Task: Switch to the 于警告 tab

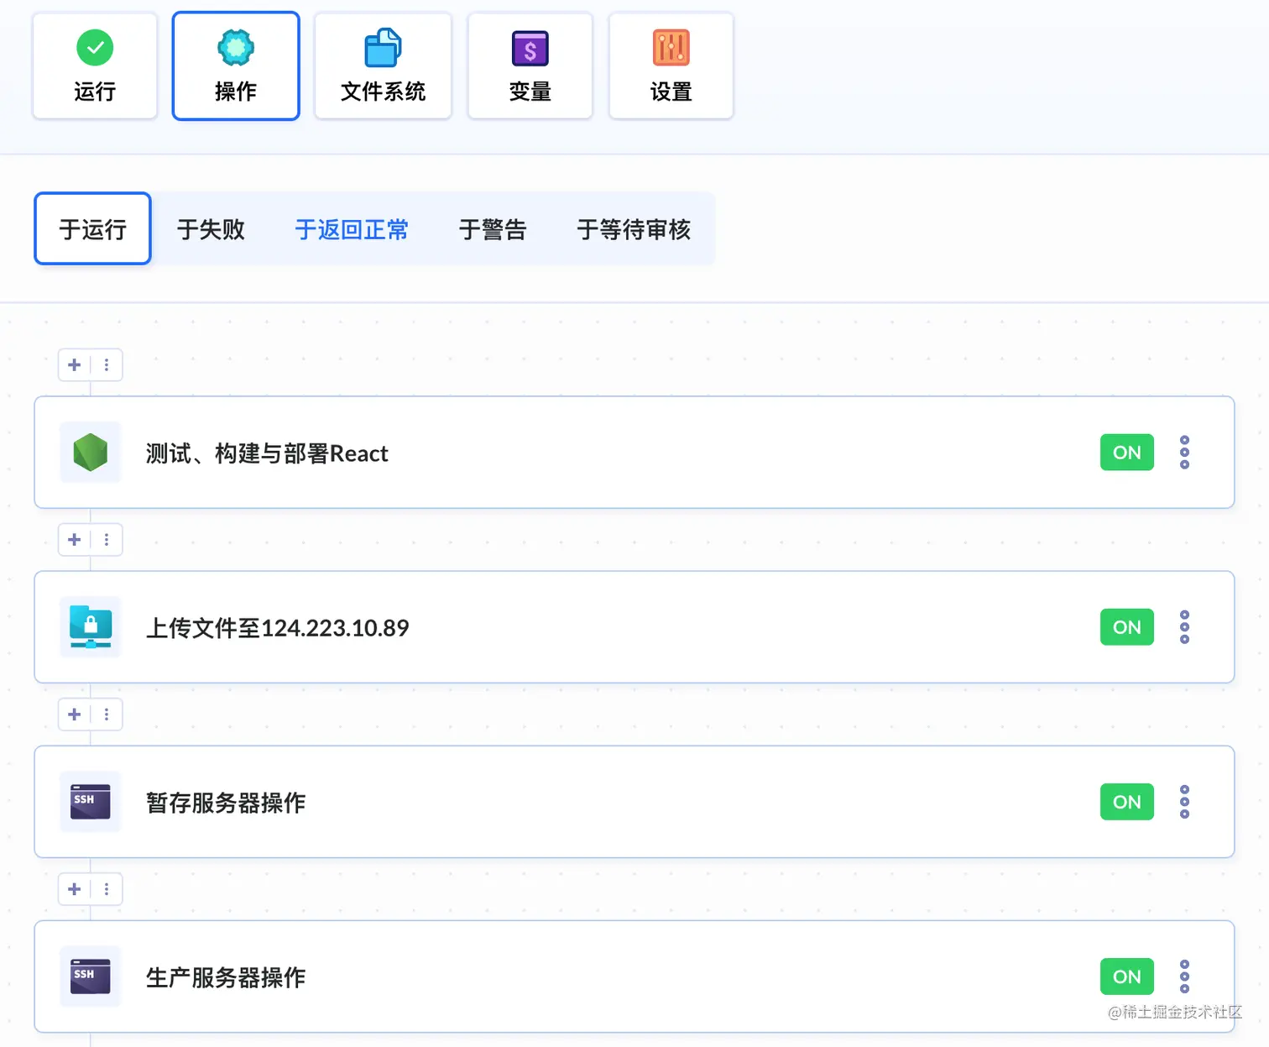Action: 493,229
